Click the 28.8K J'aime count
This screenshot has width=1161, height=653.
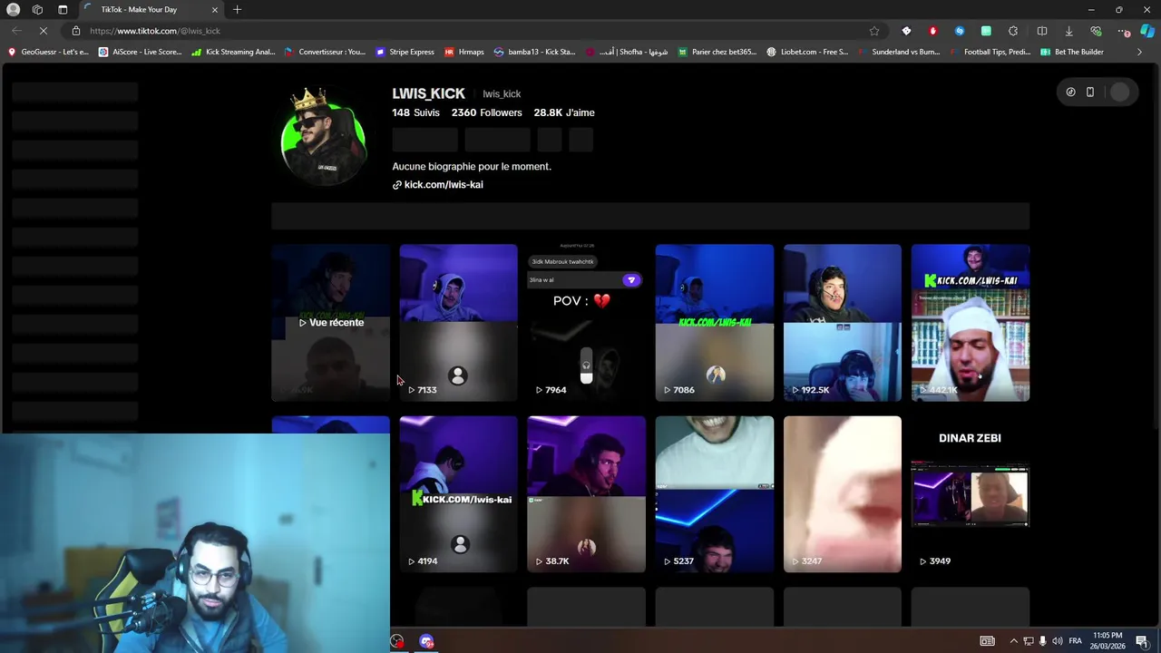point(564,112)
